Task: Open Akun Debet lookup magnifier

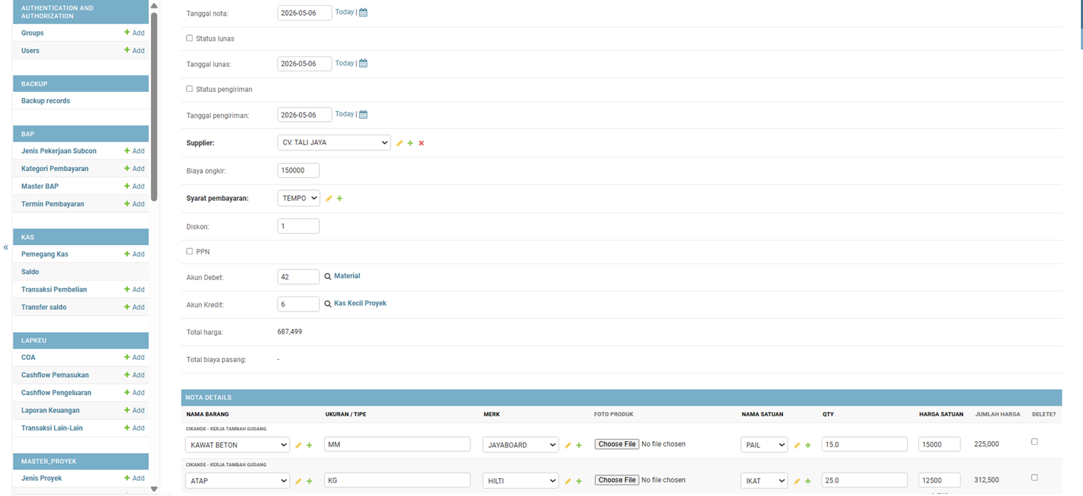Action: click(328, 277)
